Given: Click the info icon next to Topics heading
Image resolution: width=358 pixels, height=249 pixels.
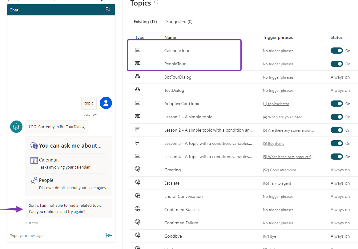Looking at the screenshot, I should point(156,2).
